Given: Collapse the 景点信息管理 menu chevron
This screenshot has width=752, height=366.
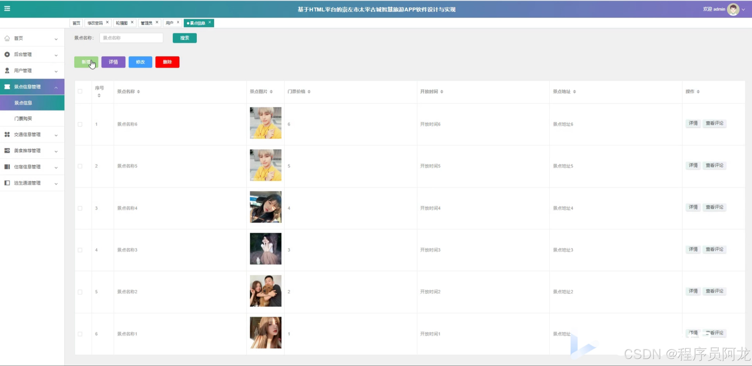Looking at the screenshot, I should [x=56, y=87].
